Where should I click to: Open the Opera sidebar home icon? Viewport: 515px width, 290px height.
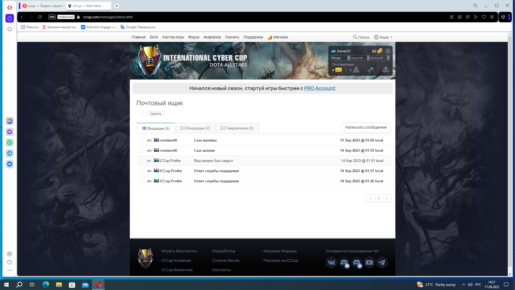[10, 18]
